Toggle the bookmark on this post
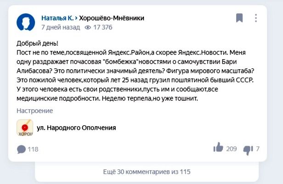Screen dimensions: 283x184 (x=239, y=18)
